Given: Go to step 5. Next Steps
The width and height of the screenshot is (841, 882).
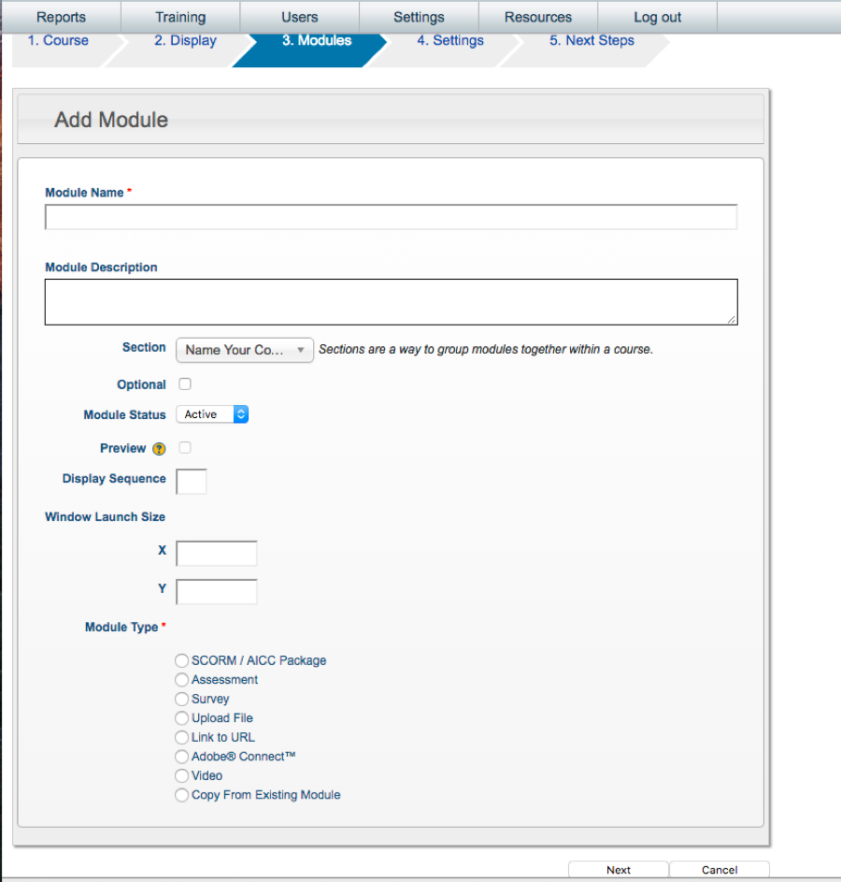Looking at the screenshot, I should point(592,40).
